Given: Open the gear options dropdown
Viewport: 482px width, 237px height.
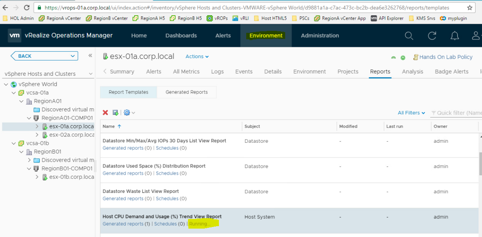Looking at the screenshot, I should (x=129, y=113).
